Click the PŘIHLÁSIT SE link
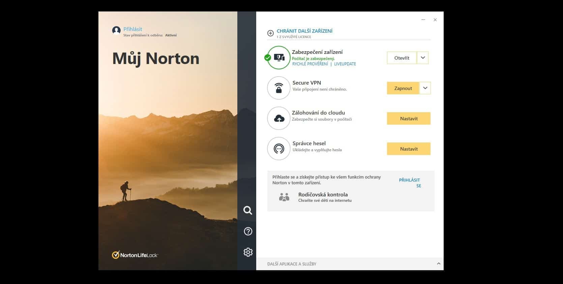Viewport: 563px width, 284px height. [x=410, y=183]
